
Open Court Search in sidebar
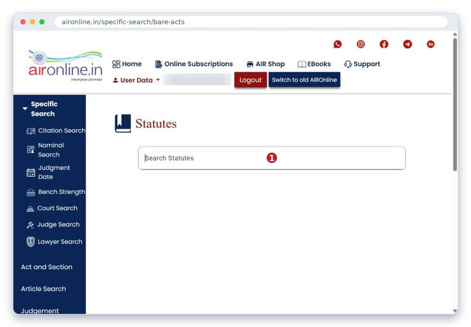52,208
